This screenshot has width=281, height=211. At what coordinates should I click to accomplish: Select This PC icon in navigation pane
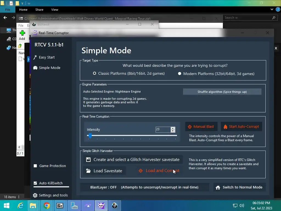coord(9,30)
